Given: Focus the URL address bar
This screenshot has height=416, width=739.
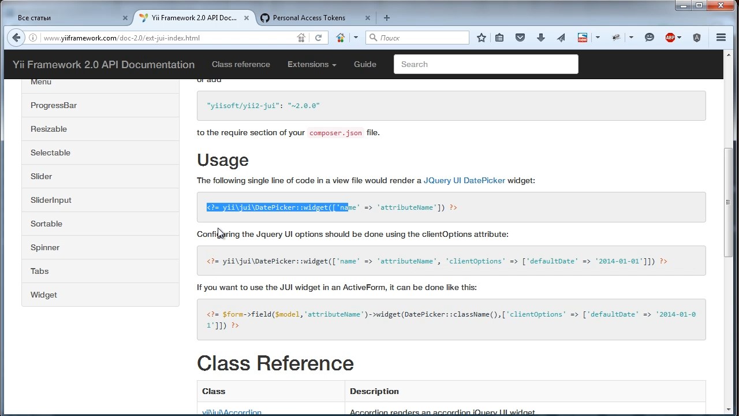Looking at the screenshot, I should [x=167, y=38].
